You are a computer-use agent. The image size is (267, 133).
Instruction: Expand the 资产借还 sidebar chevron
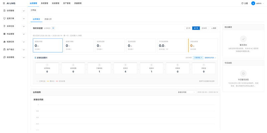(x=24, y=50)
